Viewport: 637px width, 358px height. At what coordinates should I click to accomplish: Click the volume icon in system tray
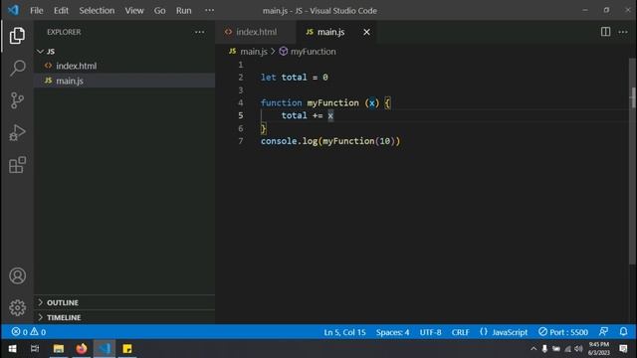click(578, 349)
